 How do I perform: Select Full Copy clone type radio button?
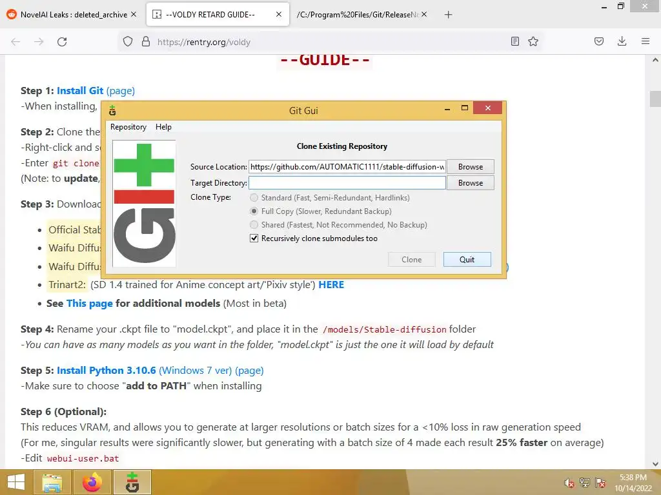(x=254, y=211)
